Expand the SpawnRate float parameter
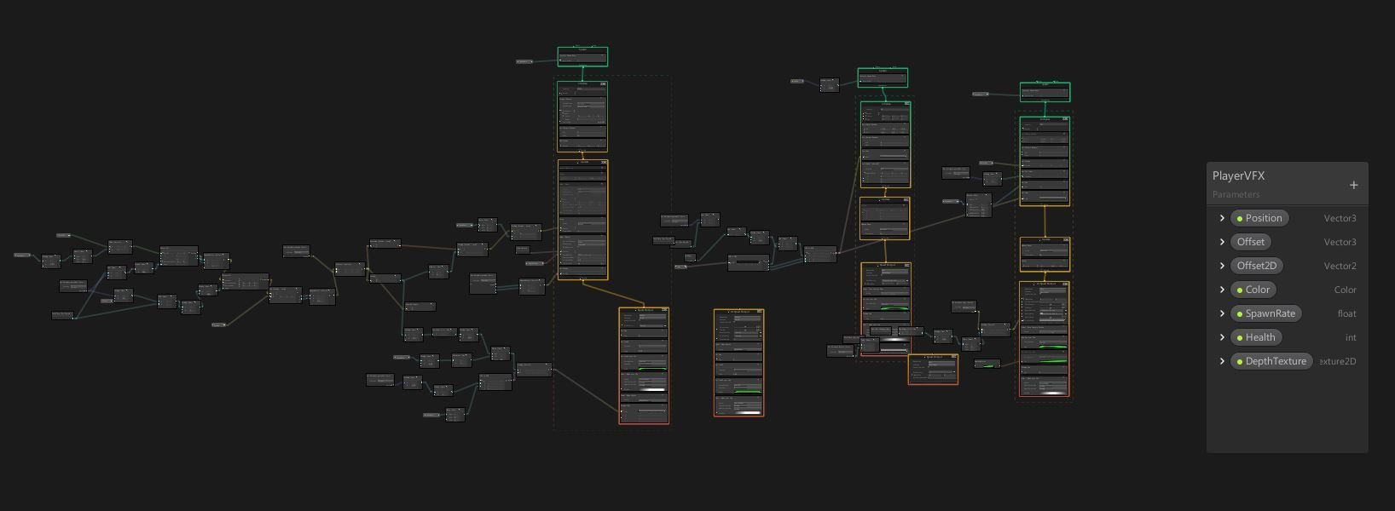Image resolution: width=1395 pixels, height=511 pixels. click(1222, 313)
